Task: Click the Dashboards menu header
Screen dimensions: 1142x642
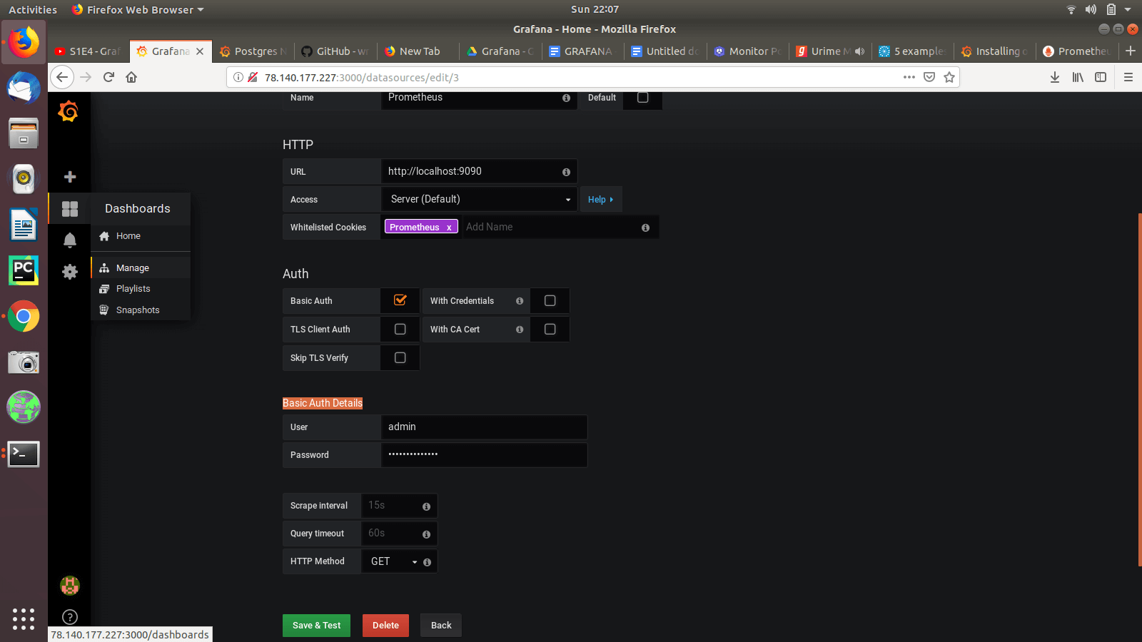Action: (x=141, y=209)
